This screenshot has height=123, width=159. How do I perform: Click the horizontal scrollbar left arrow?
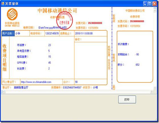[x=3, y=92]
